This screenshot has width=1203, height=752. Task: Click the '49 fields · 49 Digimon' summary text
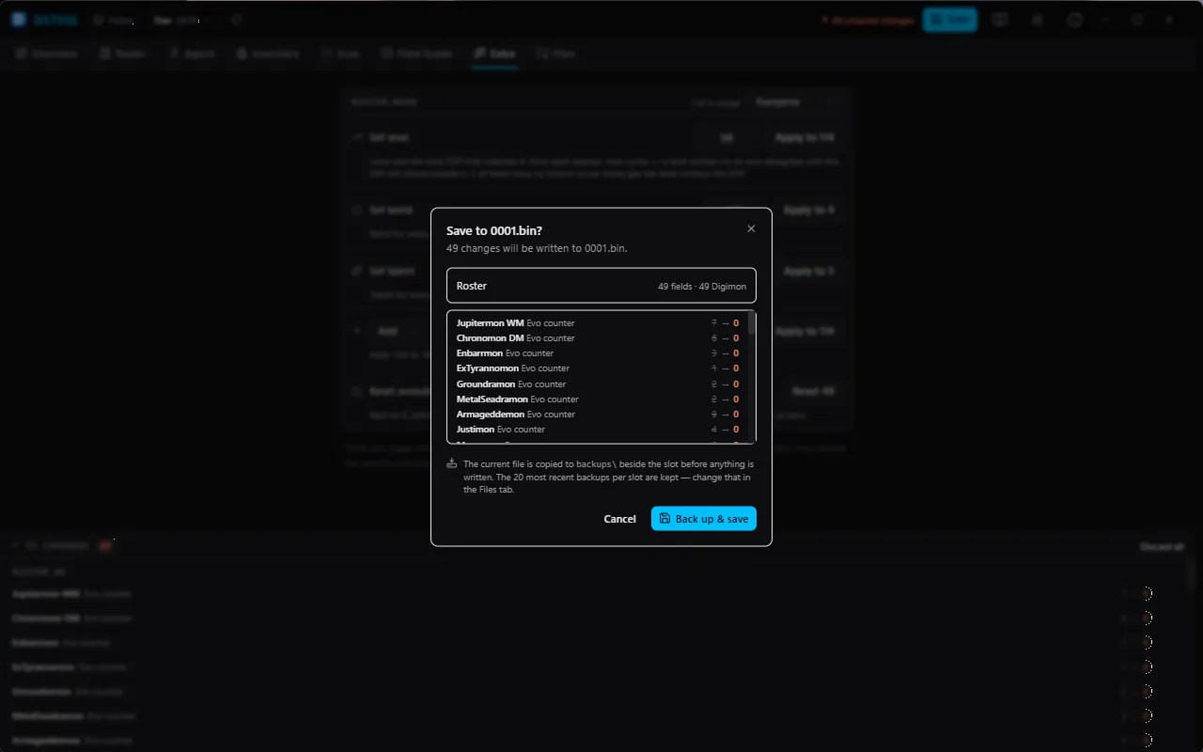(702, 286)
